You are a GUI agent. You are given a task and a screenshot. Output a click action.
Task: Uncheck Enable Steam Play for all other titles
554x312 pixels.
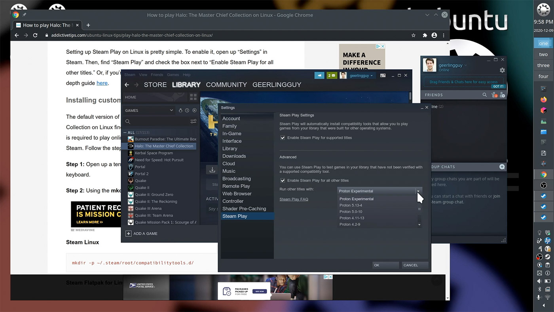coord(283,181)
